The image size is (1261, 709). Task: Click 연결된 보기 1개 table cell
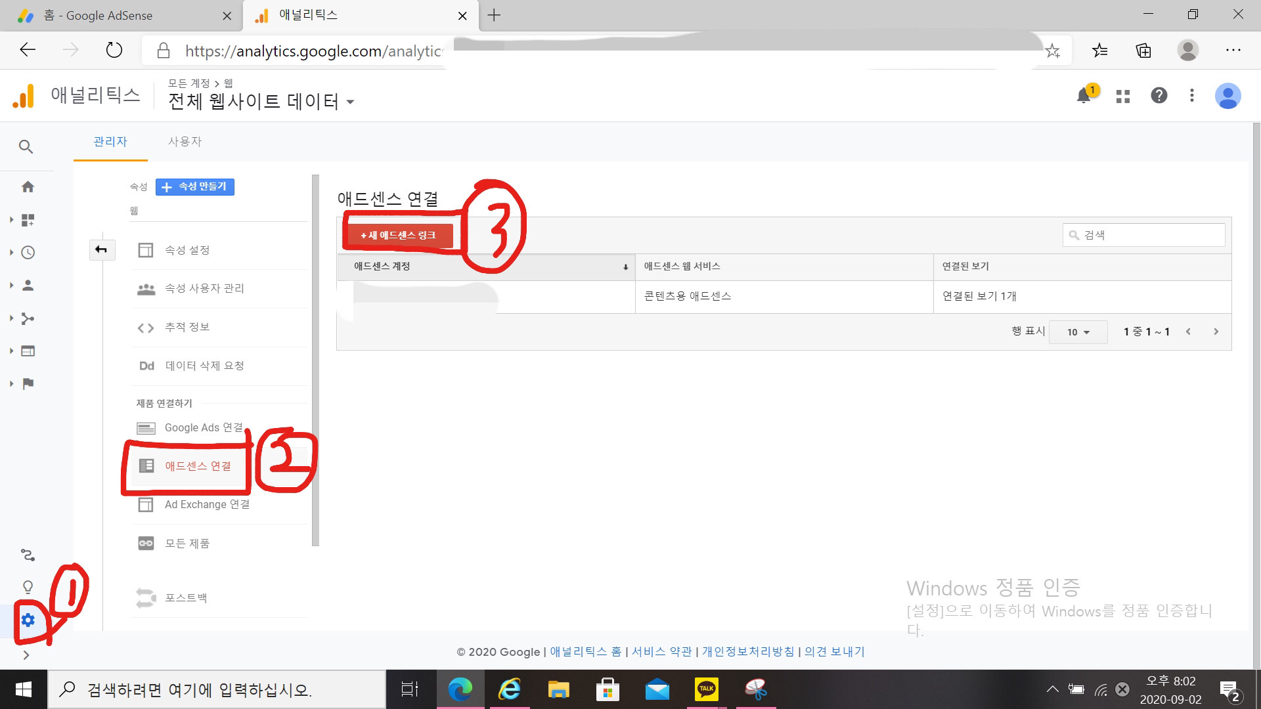1082,296
